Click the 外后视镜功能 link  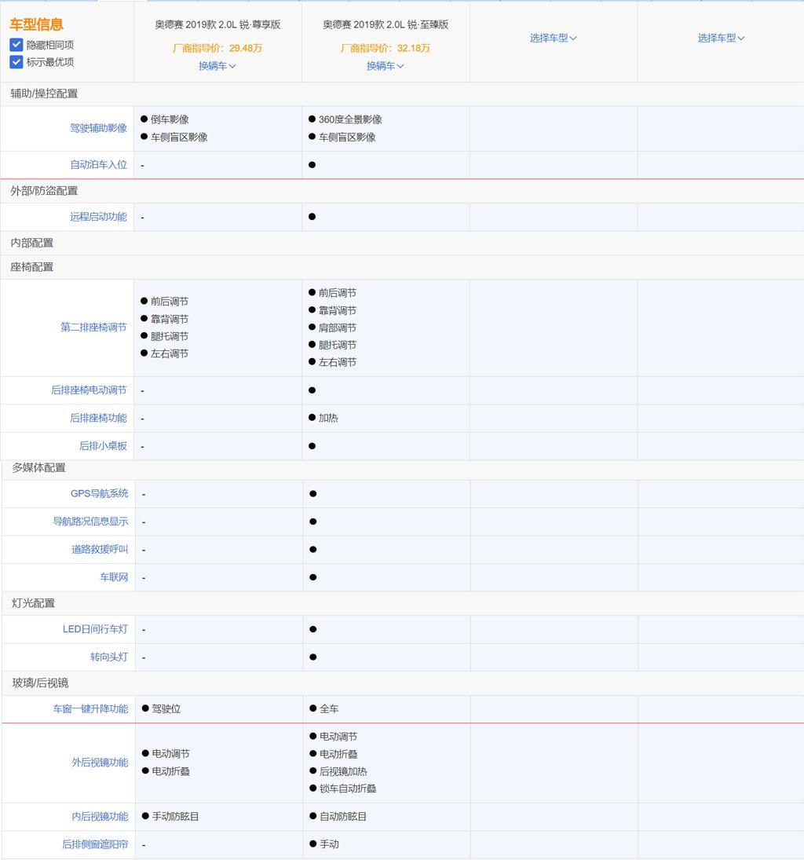[100, 763]
